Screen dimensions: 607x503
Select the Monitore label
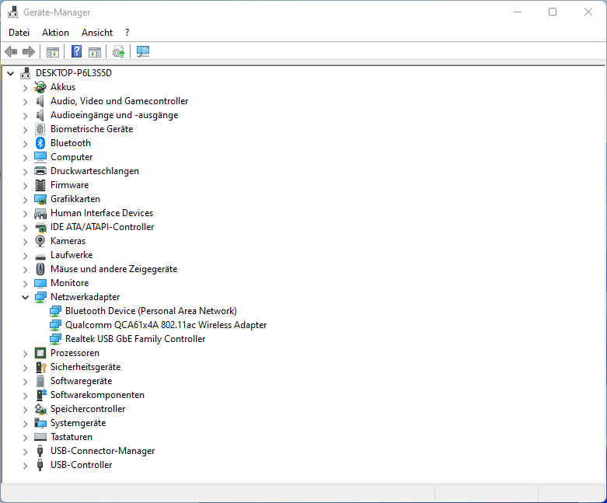70,283
